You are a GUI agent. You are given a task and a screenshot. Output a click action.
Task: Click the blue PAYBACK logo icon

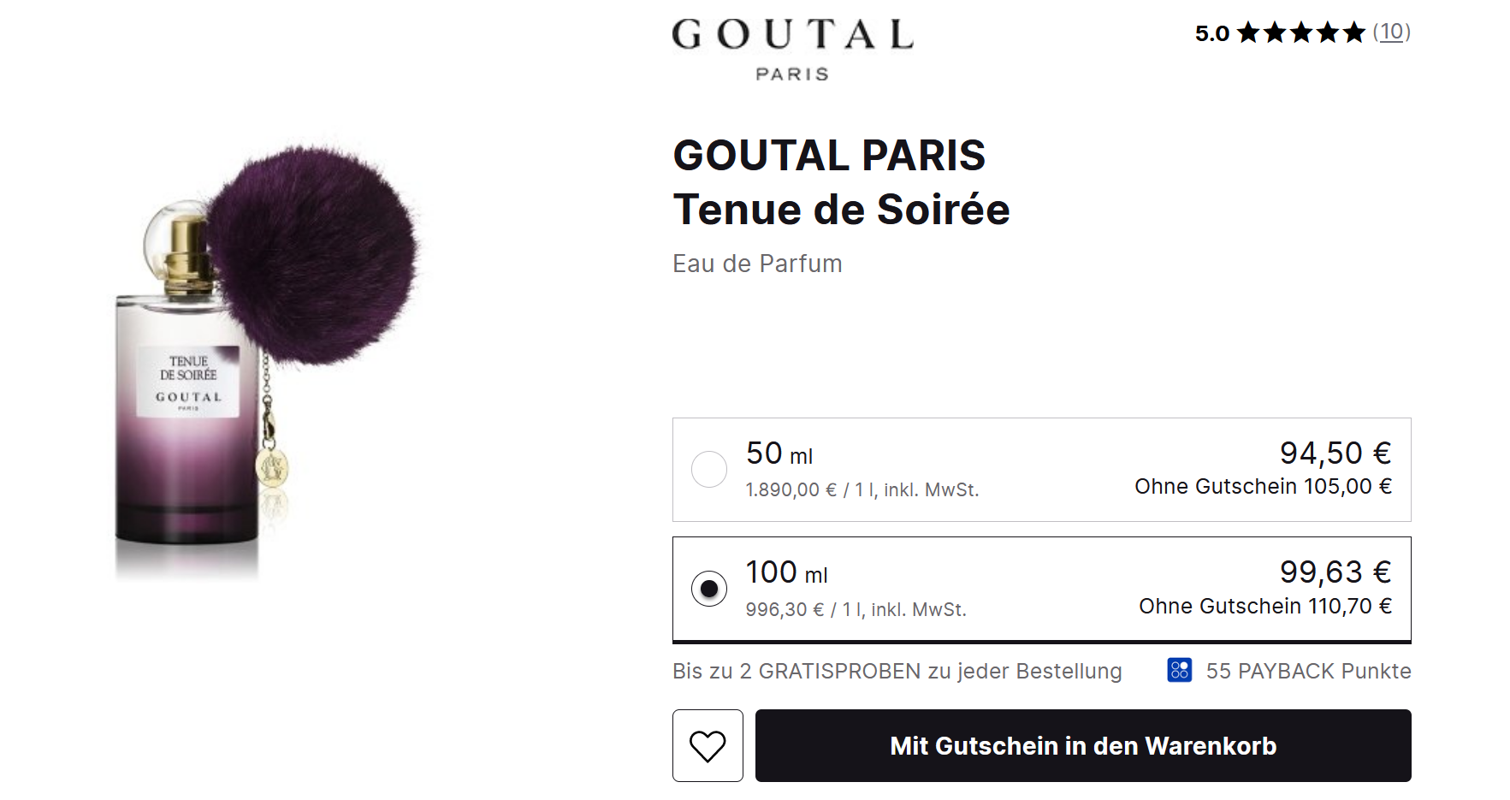(1179, 670)
